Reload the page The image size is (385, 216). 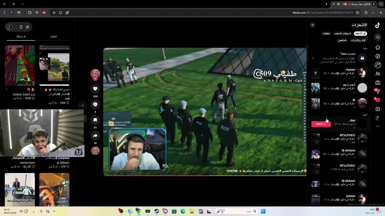(366, 13)
